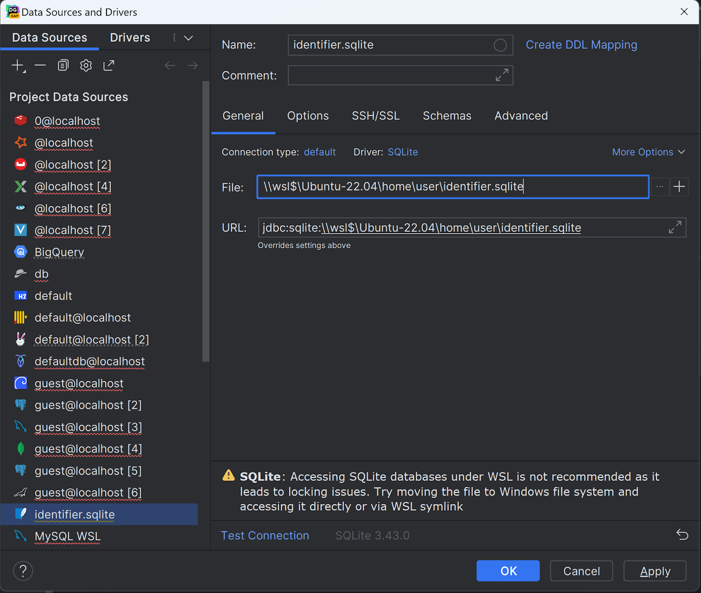Click the Make Global export icon
Screen dimensions: 701x593
pos(109,66)
